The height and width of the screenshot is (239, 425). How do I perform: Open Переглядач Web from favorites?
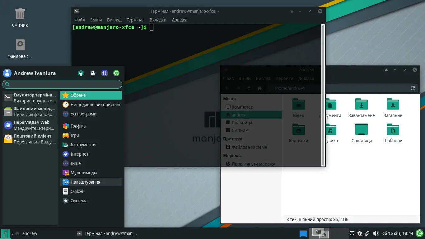[x=30, y=125]
